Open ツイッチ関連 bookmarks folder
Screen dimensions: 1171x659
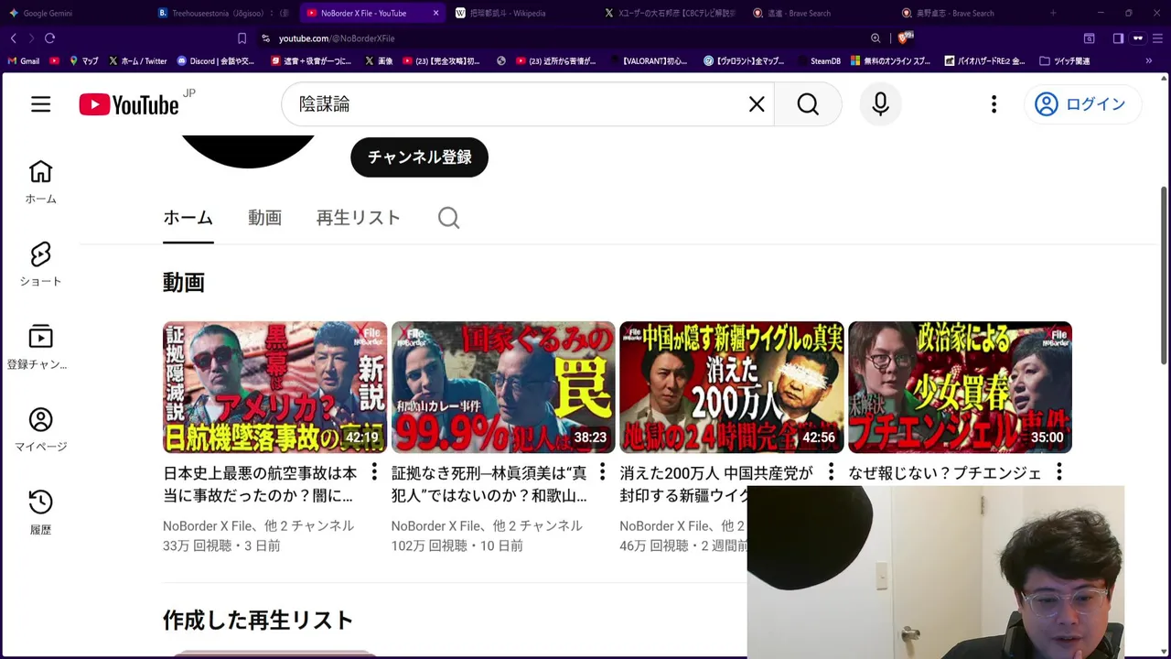1064,60
